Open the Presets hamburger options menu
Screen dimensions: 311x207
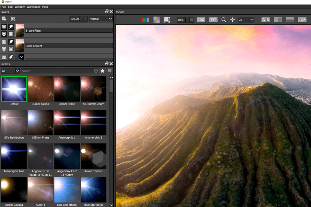[110, 71]
